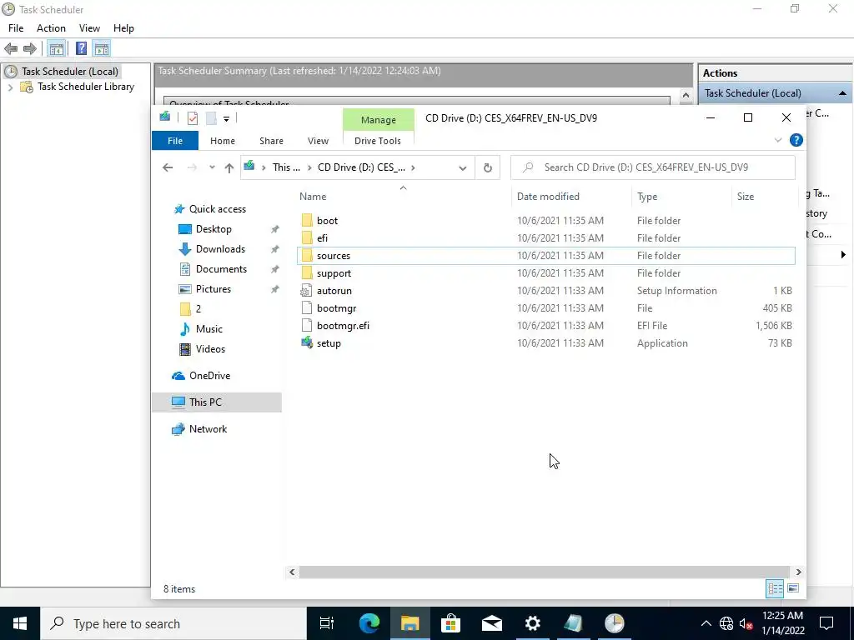
Task: Open the View ribbon tab in Explorer
Action: pos(318,140)
